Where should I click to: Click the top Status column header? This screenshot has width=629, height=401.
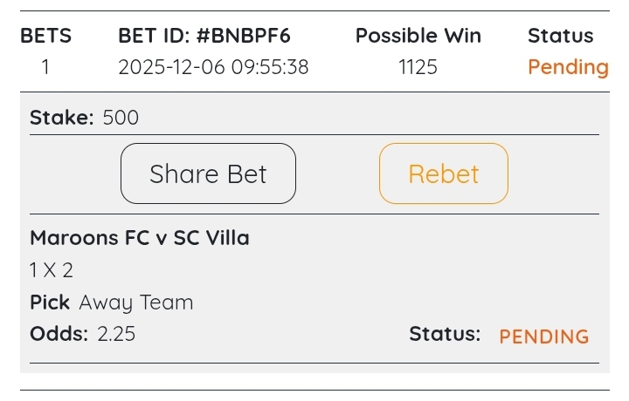(560, 36)
